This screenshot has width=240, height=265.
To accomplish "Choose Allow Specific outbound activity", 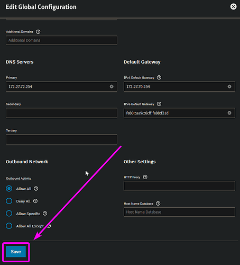I will [x=9, y=214].
